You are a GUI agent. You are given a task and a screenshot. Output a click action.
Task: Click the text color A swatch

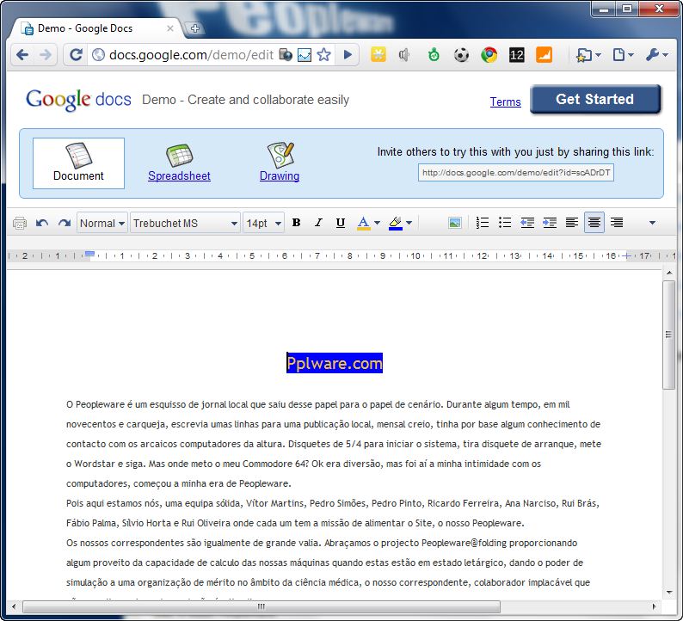pyautogui.click(x=363, y=223)
